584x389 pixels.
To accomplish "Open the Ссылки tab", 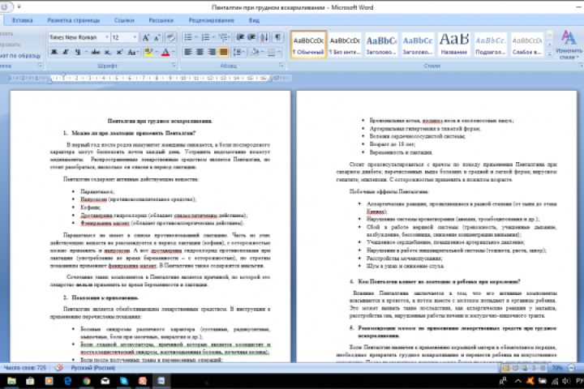I will (x=124, y=20).
